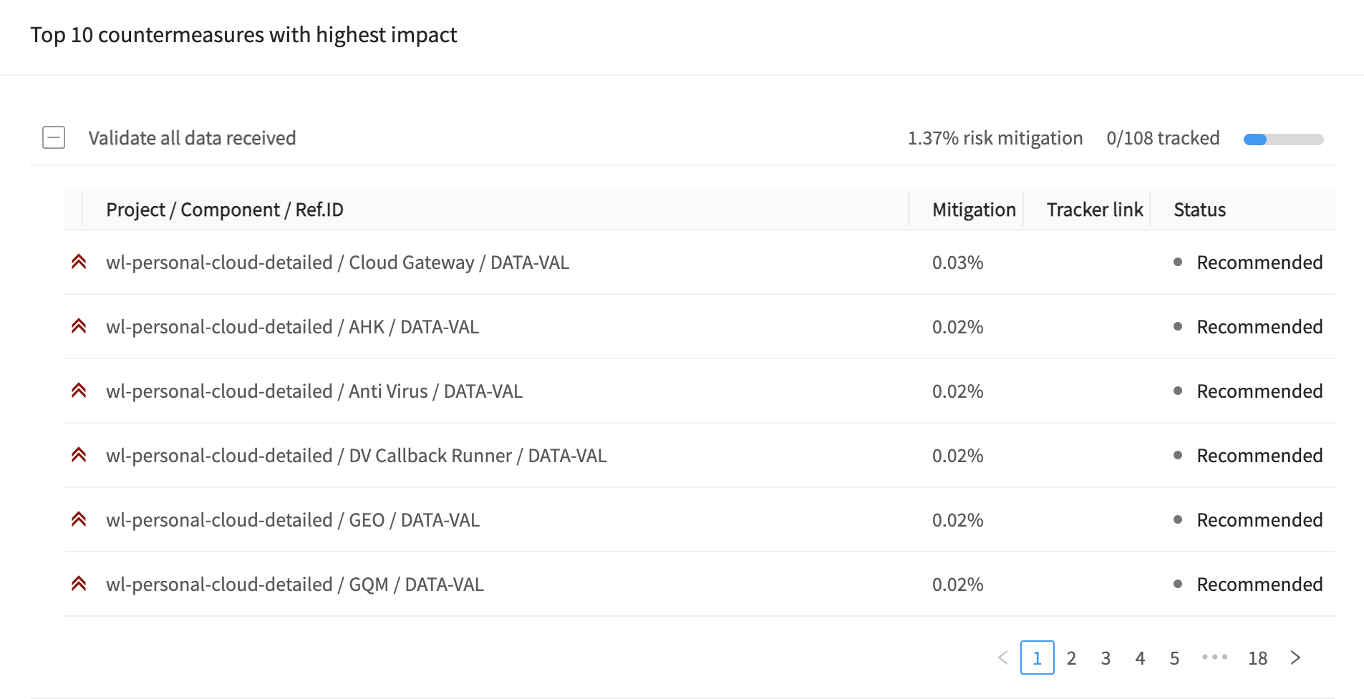Screen dimensions: 1364x699
Task: Click the Tracker link column header
Action: (x=1095, y=210)
